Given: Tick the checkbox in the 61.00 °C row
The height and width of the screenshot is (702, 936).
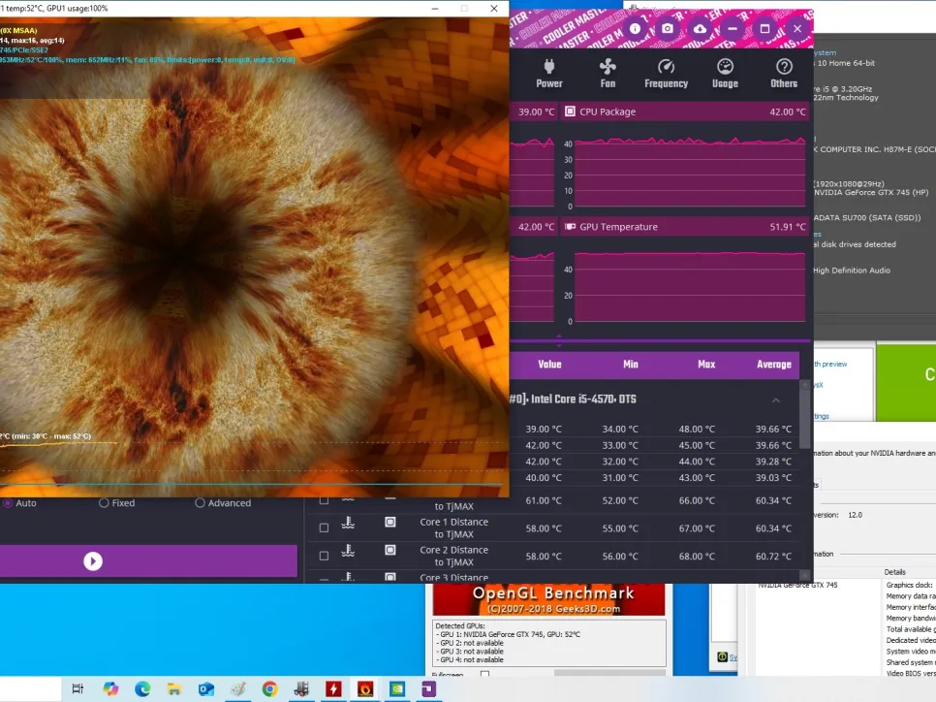Looking at the screenshot, I should pos(324,500).
